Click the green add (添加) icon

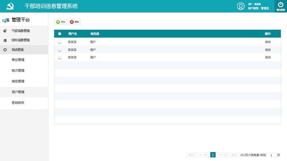tap(58, 22)
